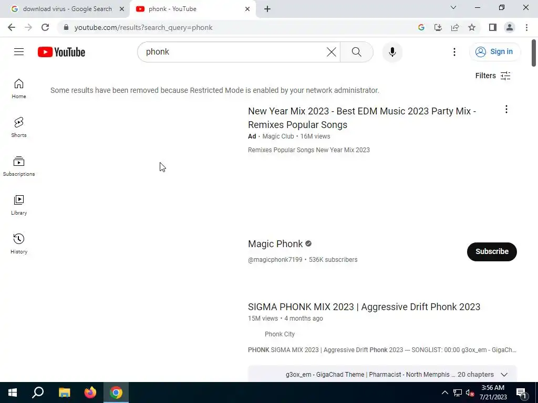Screen dimensions: 538x403
Task: Toggle Chrome side panel icon
Action: click(493, 27)
